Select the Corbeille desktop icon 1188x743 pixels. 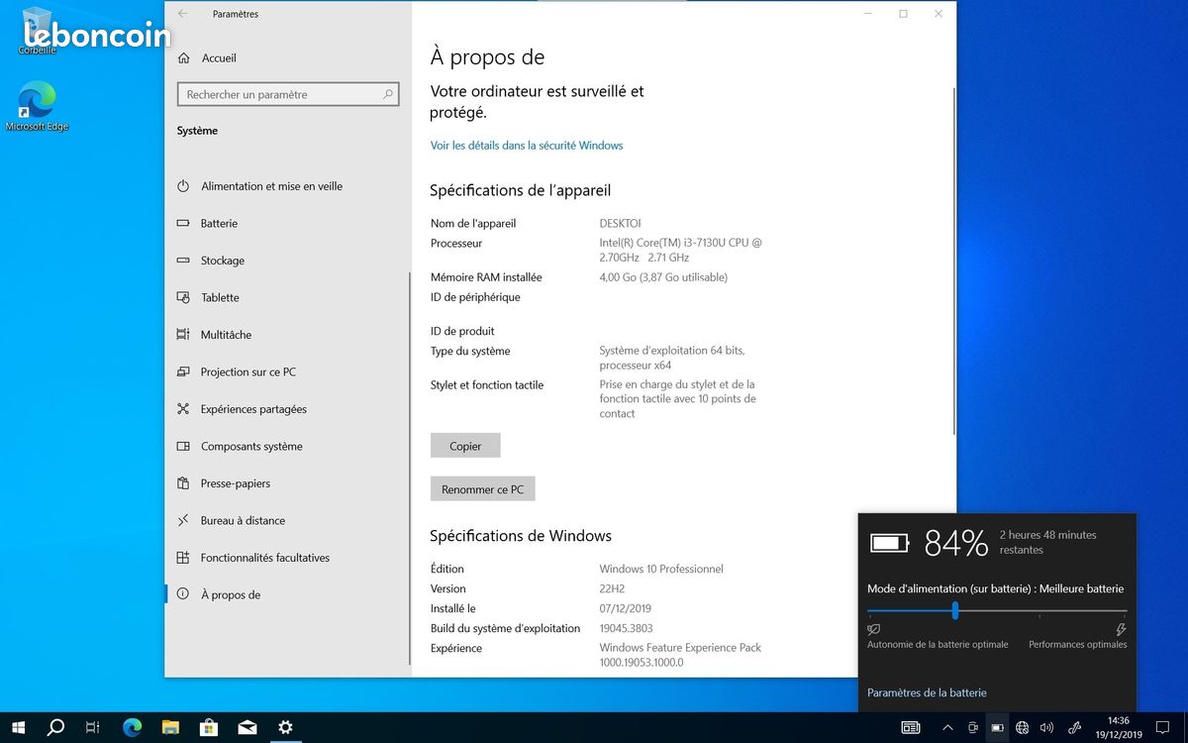click(x=37, y=31)
